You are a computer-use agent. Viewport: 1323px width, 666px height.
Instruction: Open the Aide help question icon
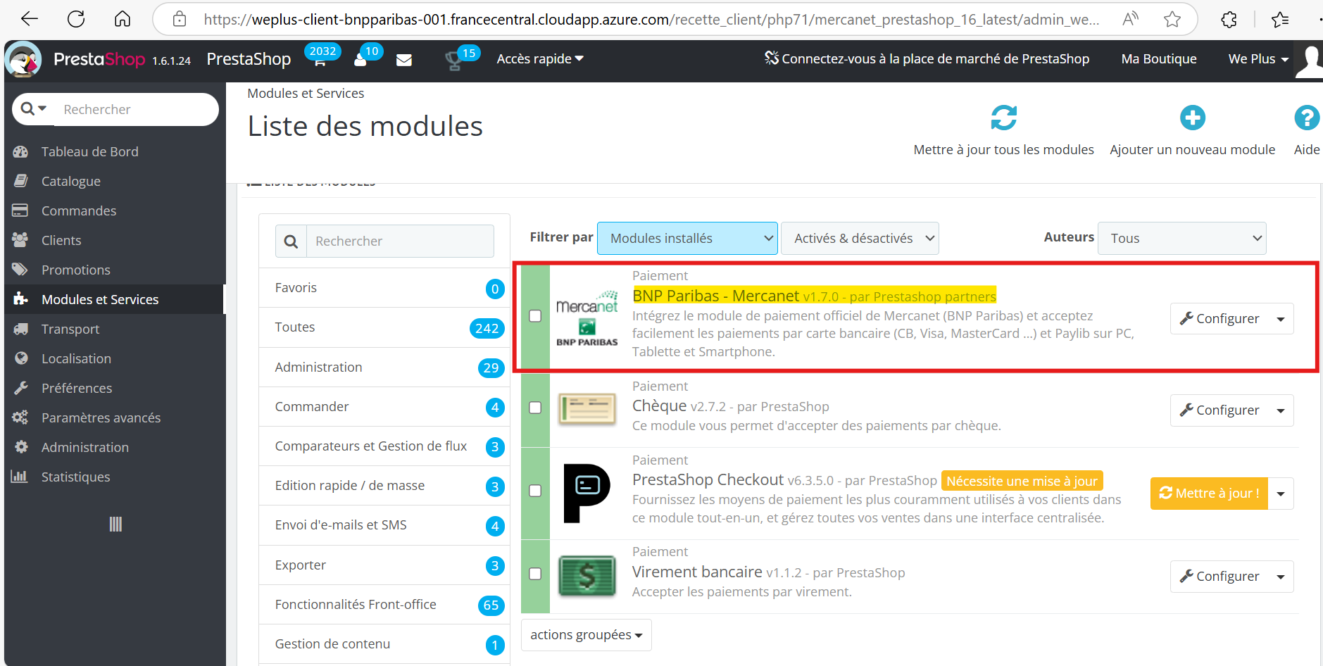point(1306,118)
